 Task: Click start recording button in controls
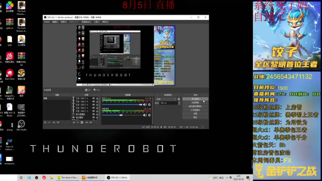point(195,103)
